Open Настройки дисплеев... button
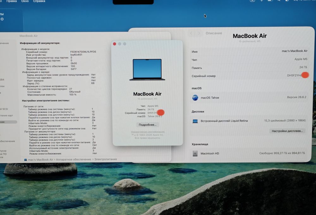Image resolution: width=316 pixels, height=215 pixels. coord(287,131)
